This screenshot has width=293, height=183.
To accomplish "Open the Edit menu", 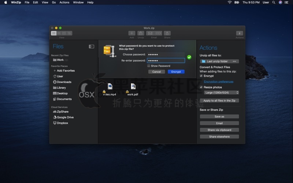I will [36, 3].
